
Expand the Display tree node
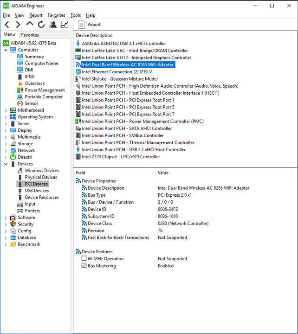6,130
